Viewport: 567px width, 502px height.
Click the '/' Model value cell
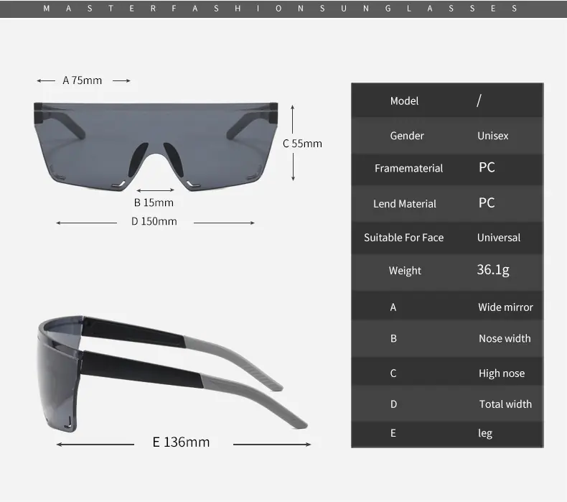coord(479,101)
